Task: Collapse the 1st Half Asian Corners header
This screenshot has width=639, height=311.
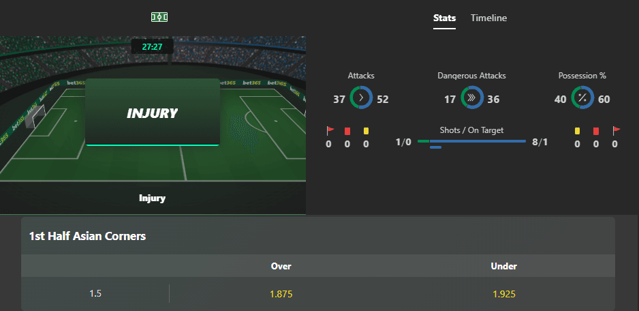Action: [318, 236]
